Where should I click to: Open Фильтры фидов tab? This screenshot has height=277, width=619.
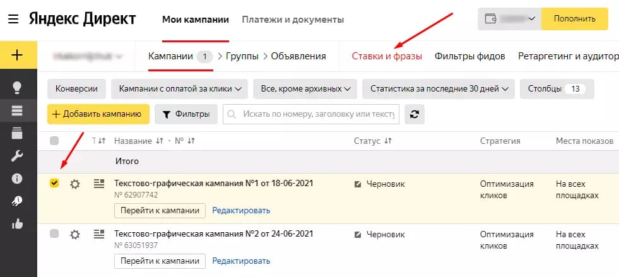tap(470, 56)
